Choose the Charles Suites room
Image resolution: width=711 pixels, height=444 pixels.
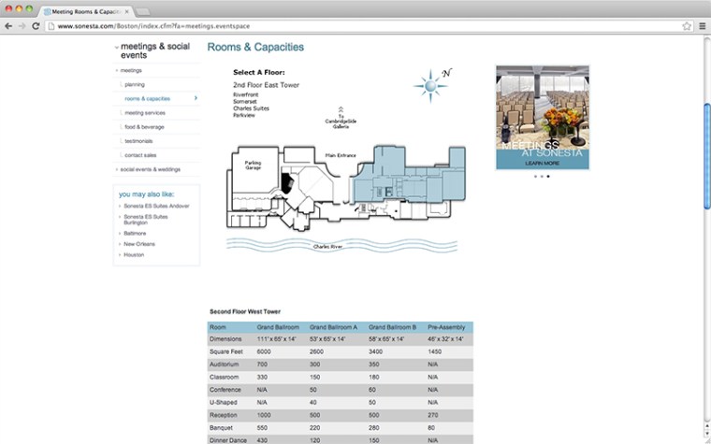(x=252, y=108)
